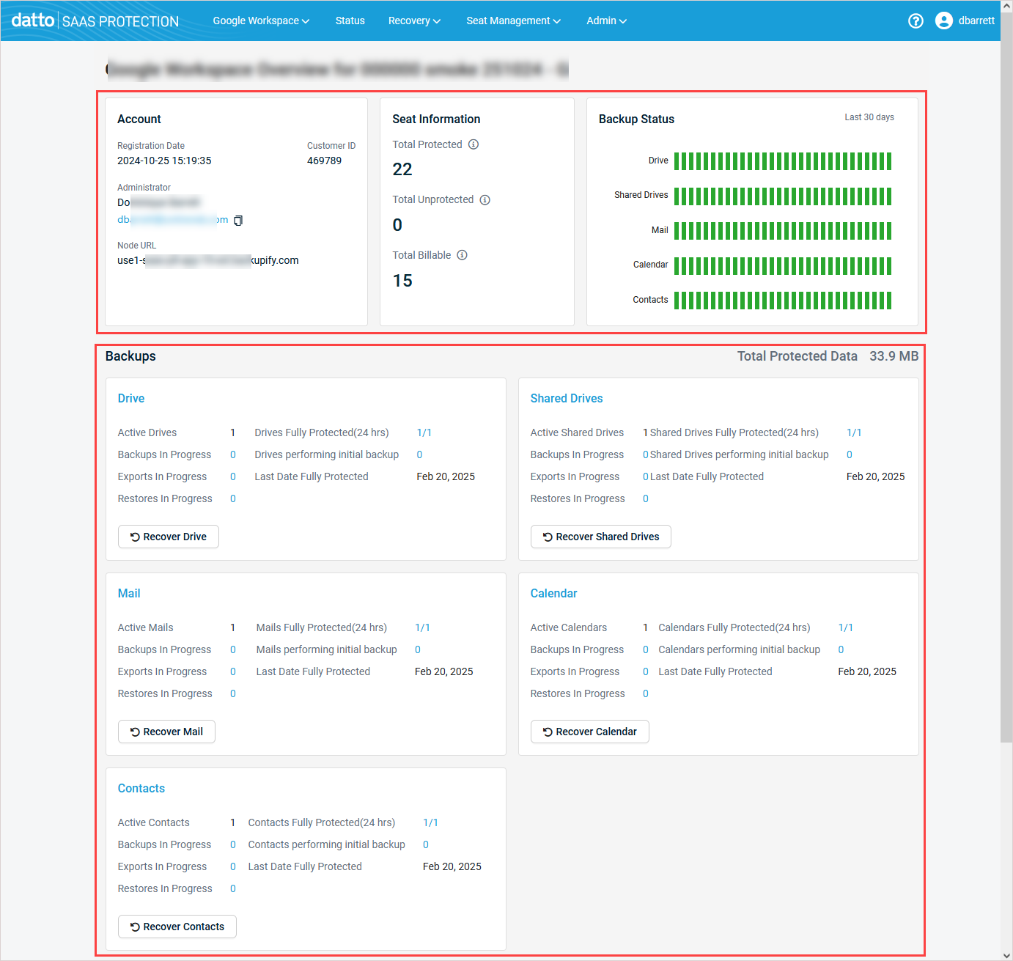Open the help question mark icon

916,21
